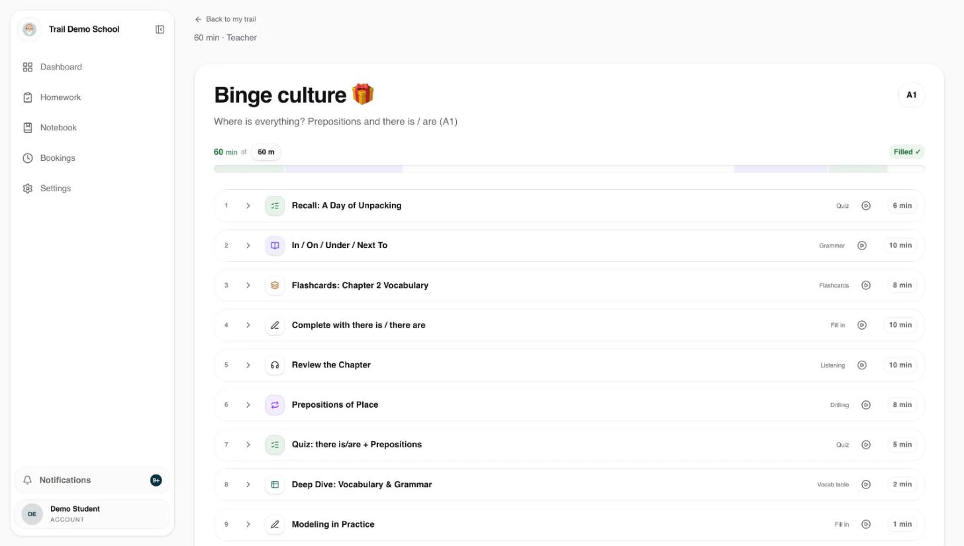This screenshot has height=546, width=964.
Task: Play the Review the Chapter listening activity
Action: pos(862,365)
